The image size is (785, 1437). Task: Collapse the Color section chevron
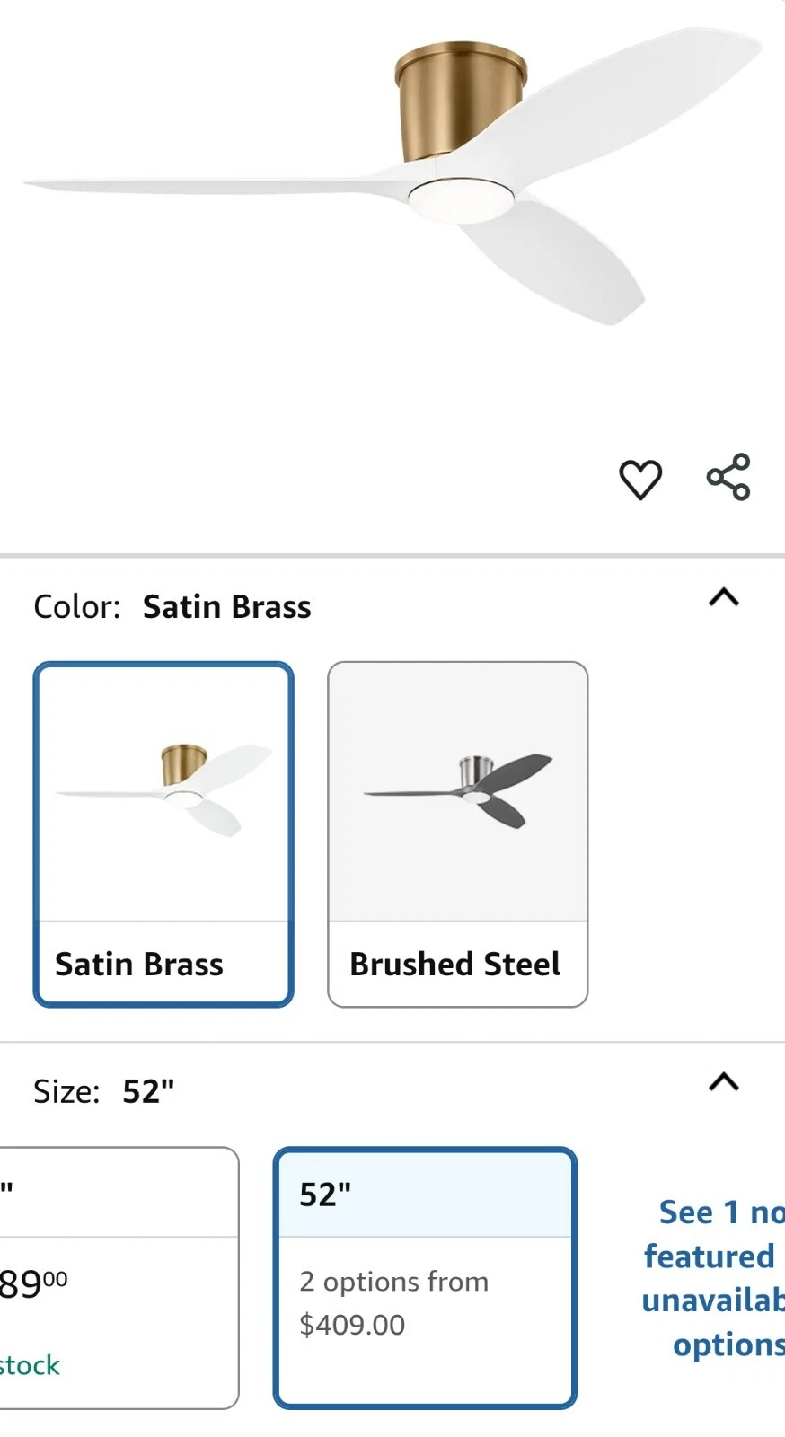(x=724, y=597)
